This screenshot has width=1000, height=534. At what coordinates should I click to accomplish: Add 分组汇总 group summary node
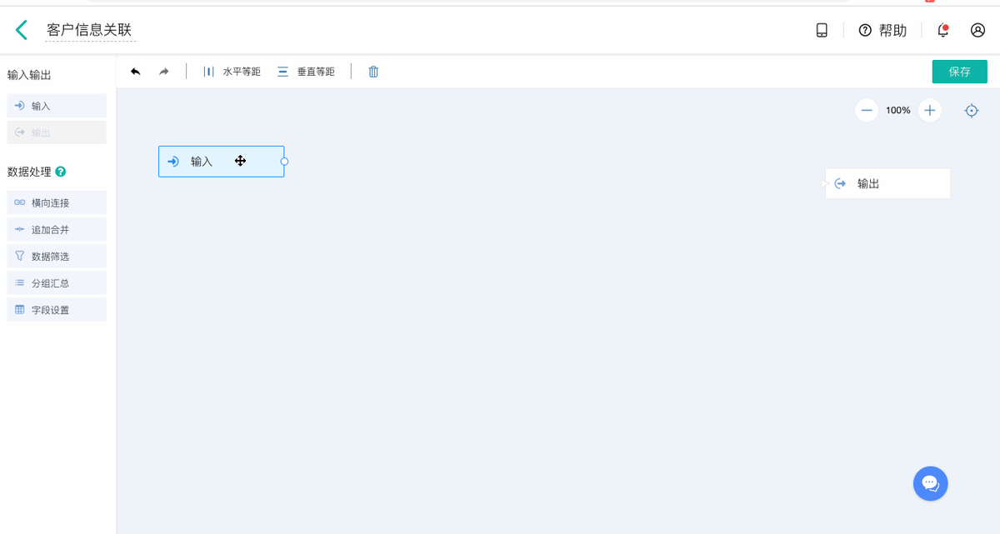point(57,282)
